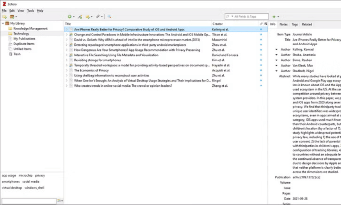Viewport: 341px width, 205px height.
Task: Open the File menu
Action: click(x=4, y=11)
